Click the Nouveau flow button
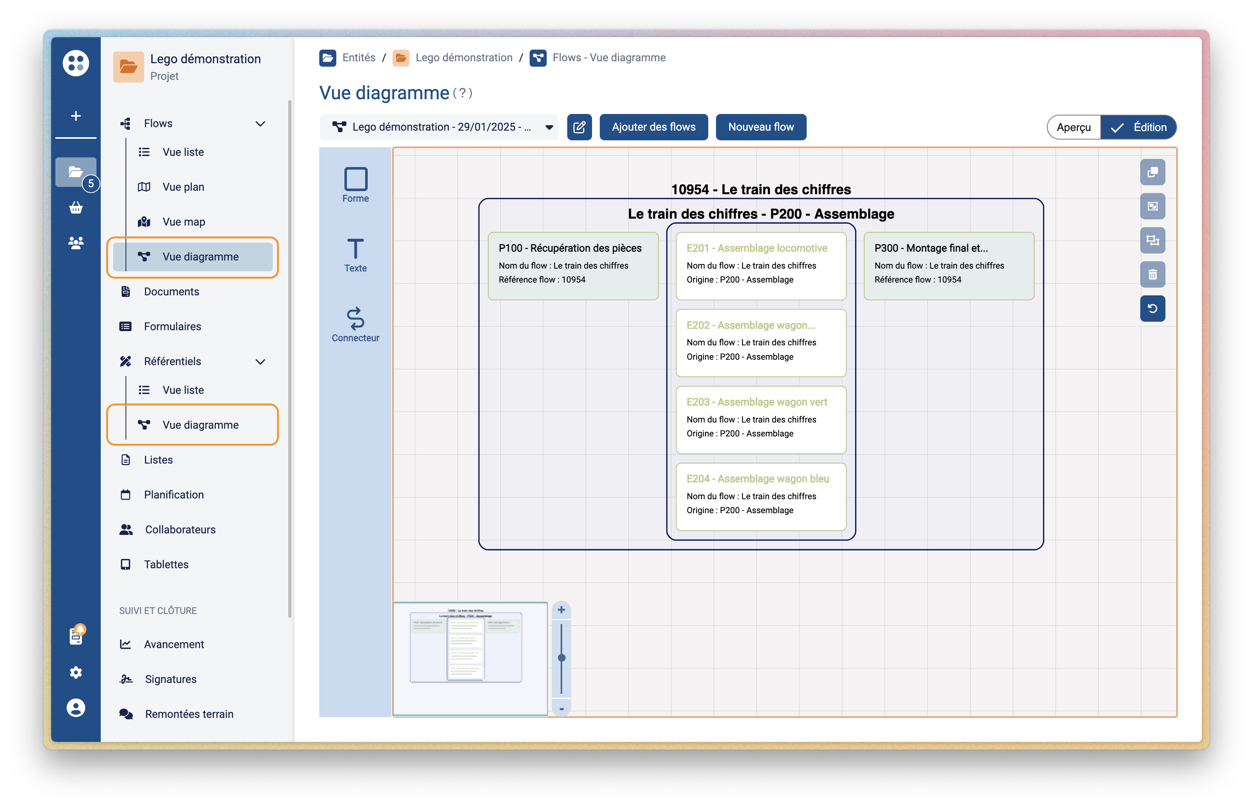The width and height of the screenshot is (1253, 807). coord(761,127)
